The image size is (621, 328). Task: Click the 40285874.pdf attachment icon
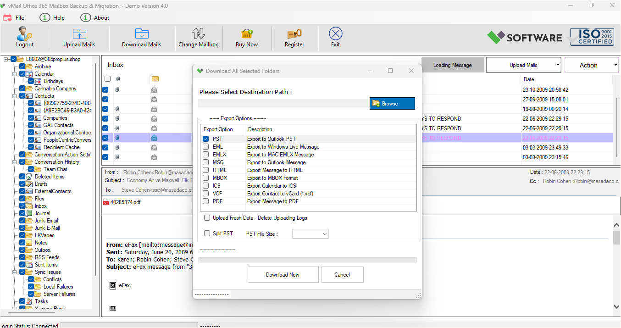point(105,202)
